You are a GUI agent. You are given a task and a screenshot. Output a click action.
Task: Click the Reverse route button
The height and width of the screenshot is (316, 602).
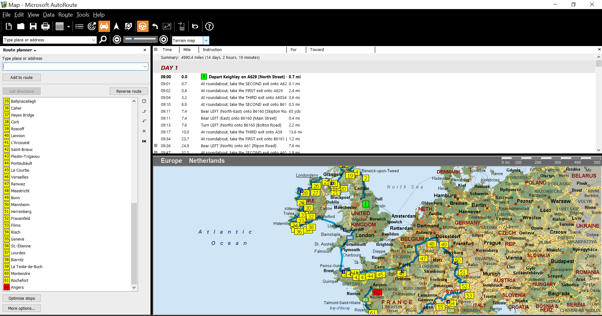(129, 91)
